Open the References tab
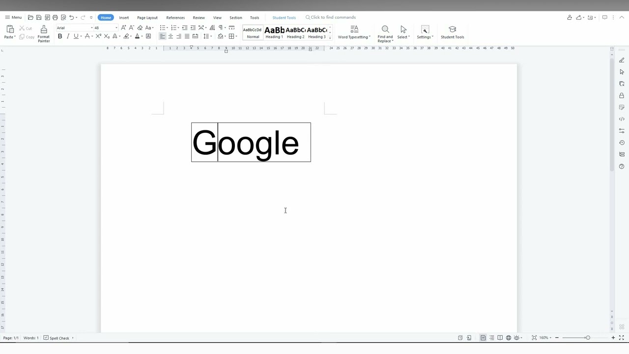Image resolution: width=629 pixels, height=354 pixels. pos(175,18)
